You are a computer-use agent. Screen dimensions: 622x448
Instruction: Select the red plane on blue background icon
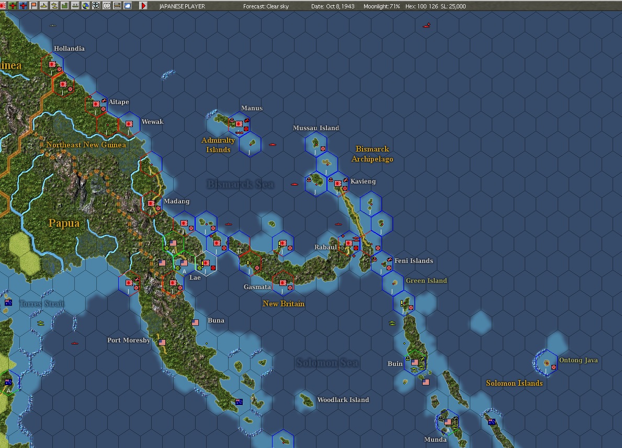click(23, 6)
